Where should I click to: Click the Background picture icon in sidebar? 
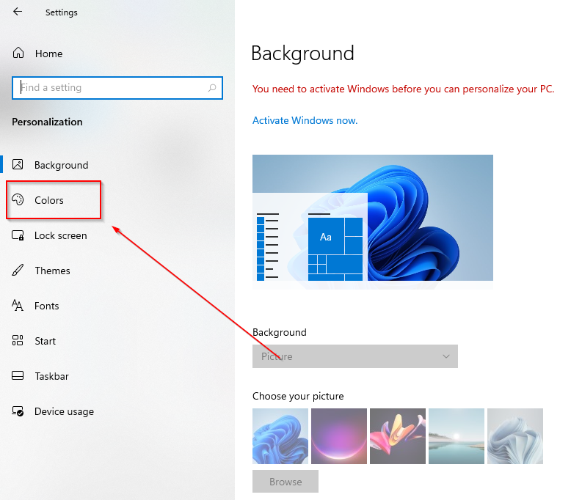click(x=19, y=165)
